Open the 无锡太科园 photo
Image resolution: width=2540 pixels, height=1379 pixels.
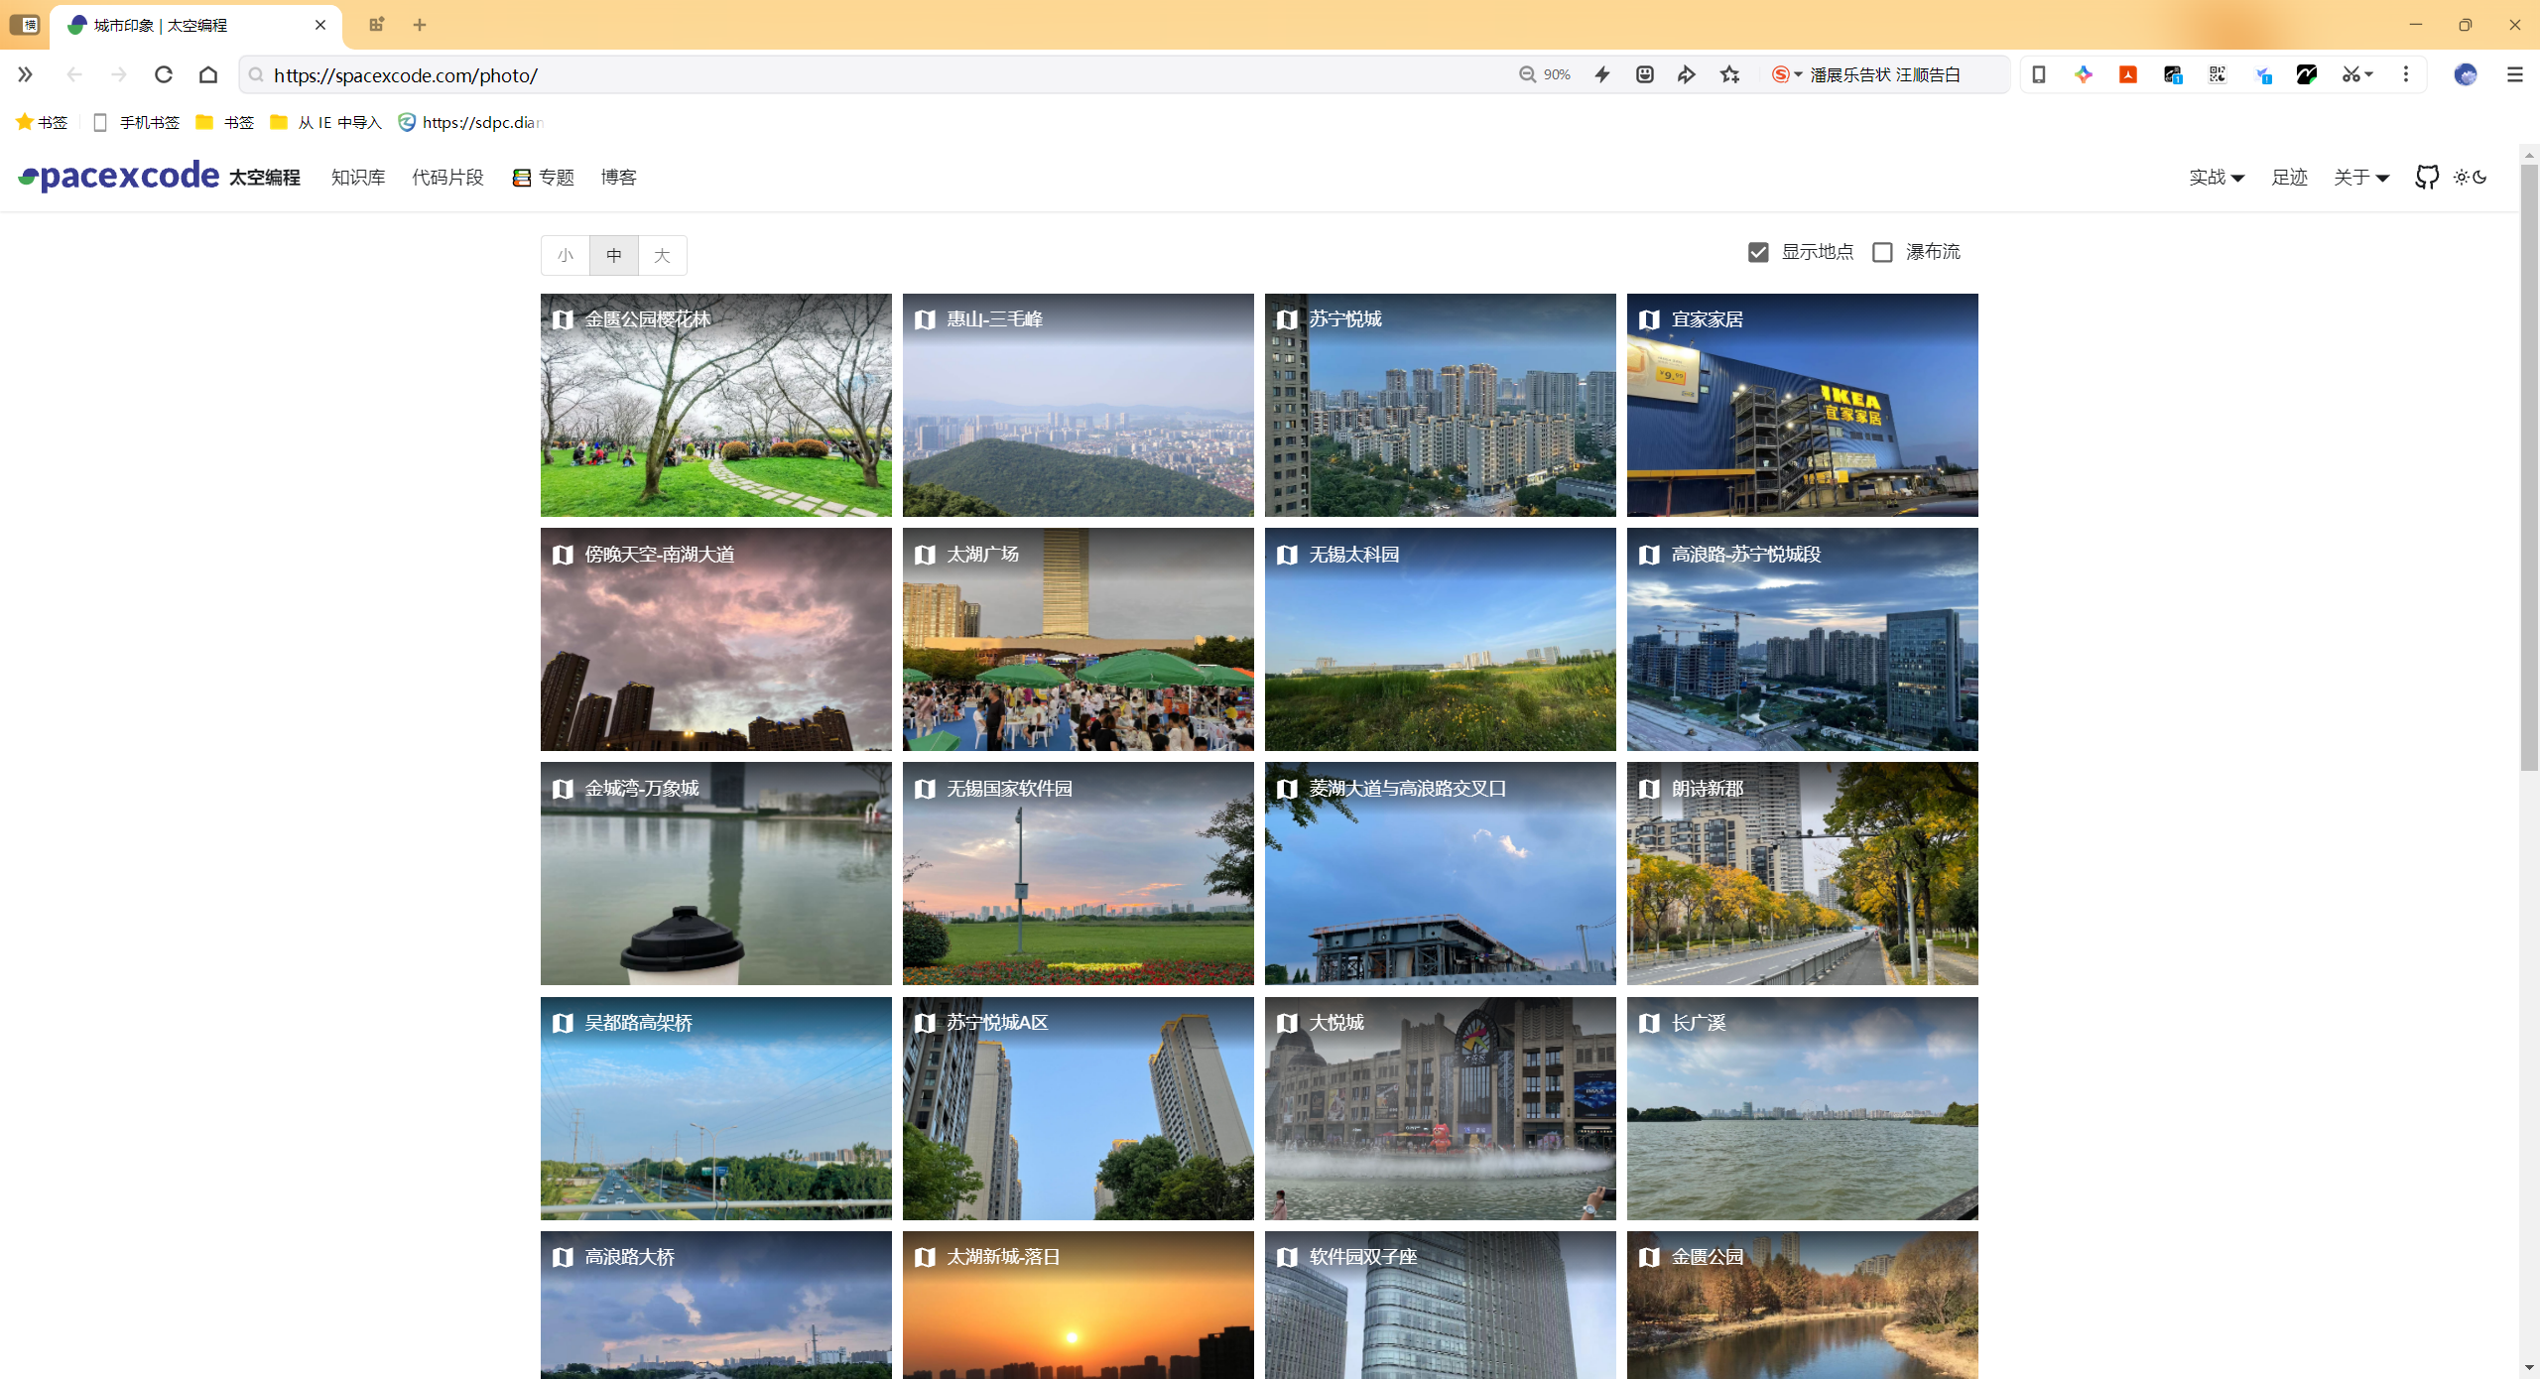pos(1440,639)
